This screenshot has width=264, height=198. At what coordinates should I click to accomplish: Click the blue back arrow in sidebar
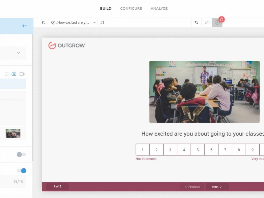pos(24,26)
